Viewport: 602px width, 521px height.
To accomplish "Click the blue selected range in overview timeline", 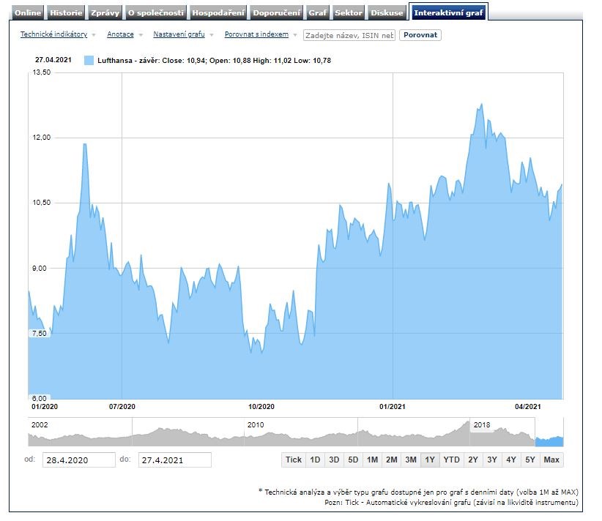I will coord(549,441).
